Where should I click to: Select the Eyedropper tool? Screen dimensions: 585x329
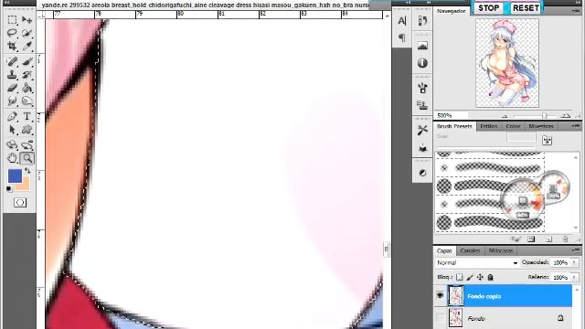tap(27, 47)
